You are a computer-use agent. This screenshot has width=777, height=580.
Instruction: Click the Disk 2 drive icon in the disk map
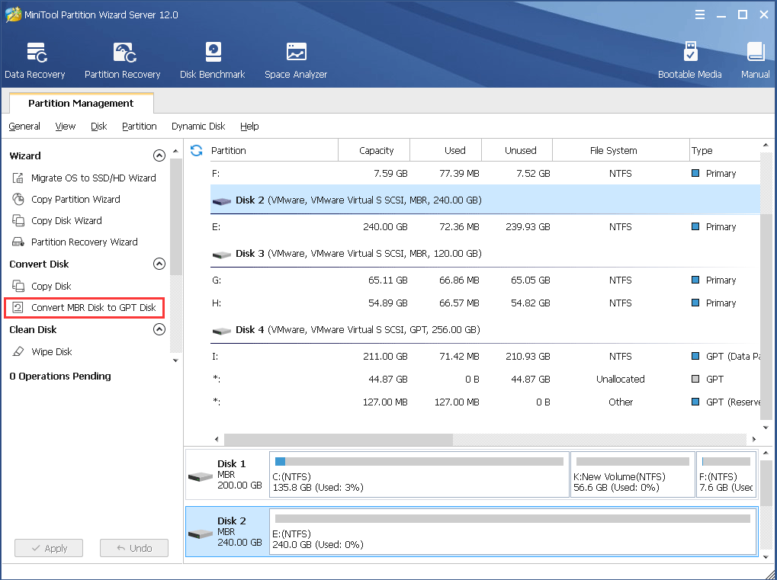coord(201,534)
